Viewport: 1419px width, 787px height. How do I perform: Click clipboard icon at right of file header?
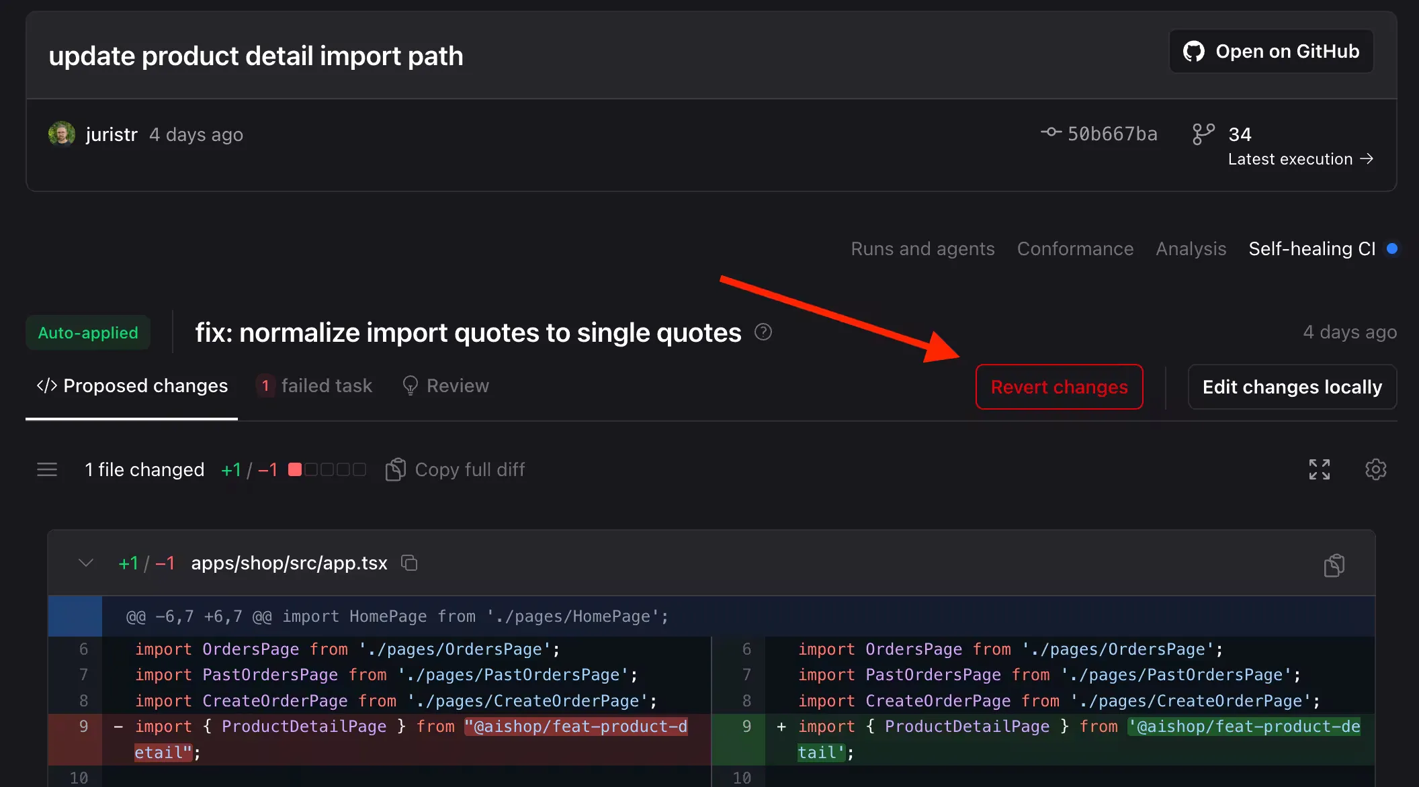pyautogui.click(x=1334, y=565)
